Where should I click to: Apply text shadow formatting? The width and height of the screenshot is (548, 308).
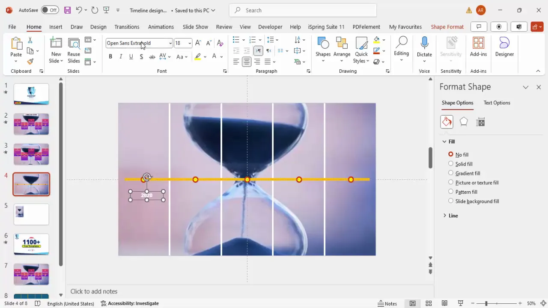[141, 56]
